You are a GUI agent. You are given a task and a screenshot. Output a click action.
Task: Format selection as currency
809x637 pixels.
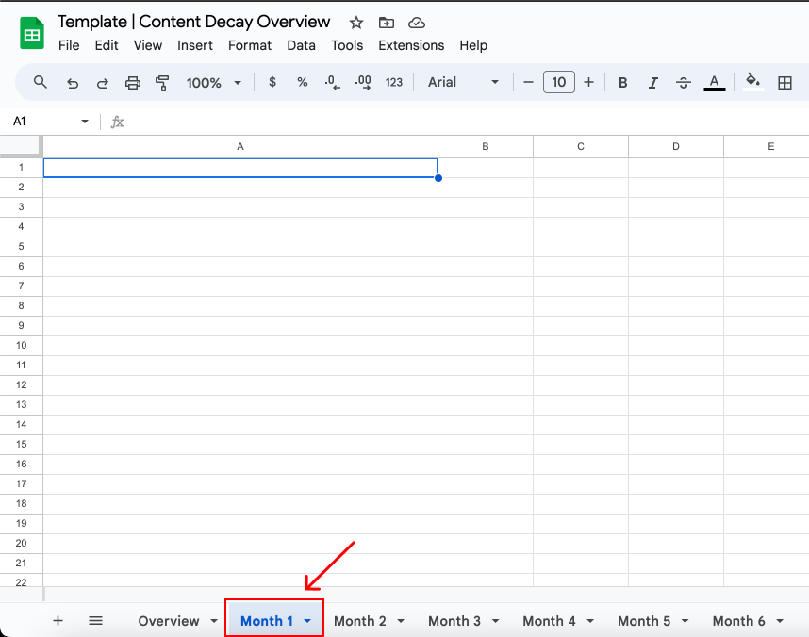pyautogui.click(x=272, y=82)
